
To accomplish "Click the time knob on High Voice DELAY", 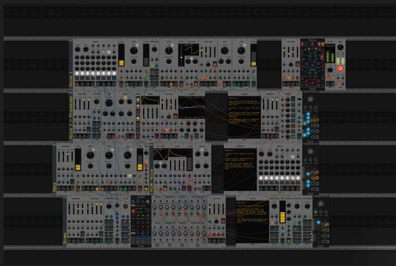I will coord(198,154).
